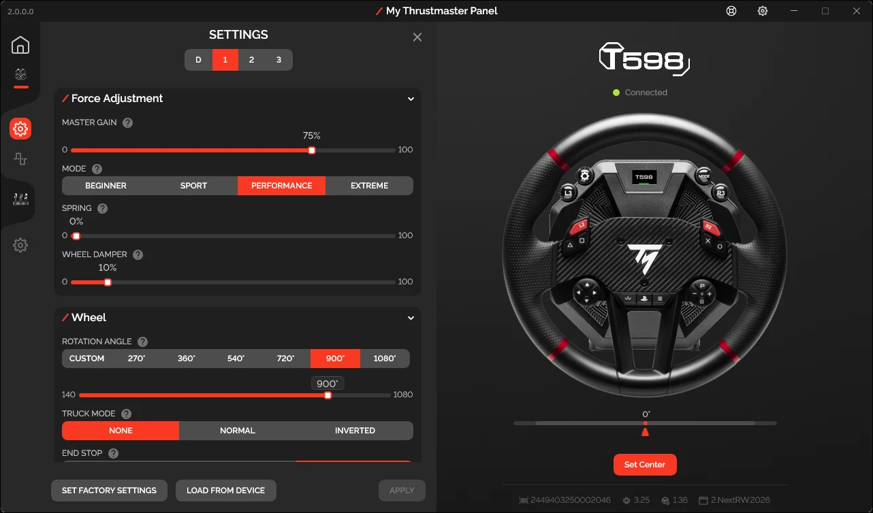
Task: Click the wheel position indicator marker
Action: [x=646, y=431]
